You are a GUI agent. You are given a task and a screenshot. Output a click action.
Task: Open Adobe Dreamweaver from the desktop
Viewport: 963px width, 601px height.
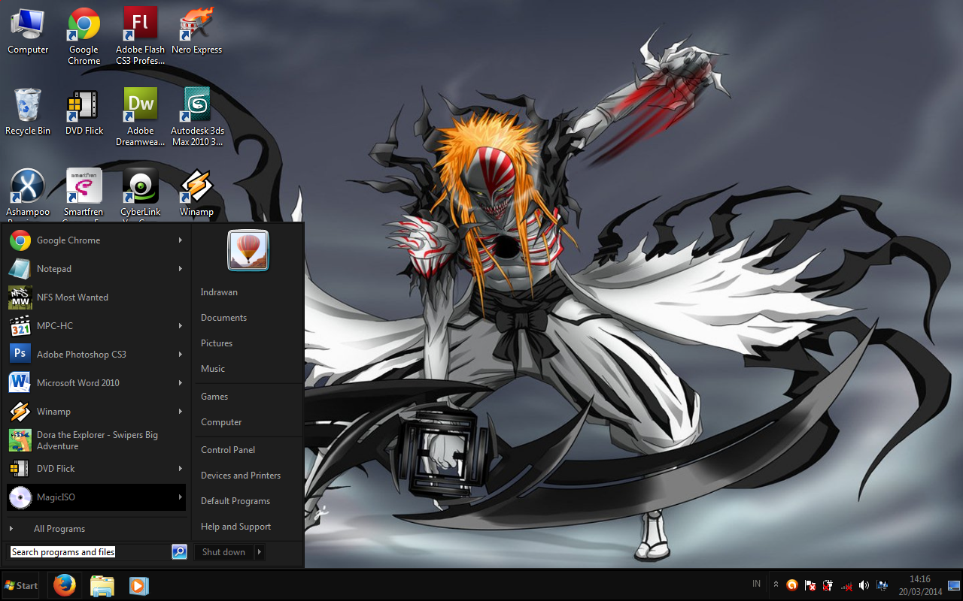(x=140, y=104)
